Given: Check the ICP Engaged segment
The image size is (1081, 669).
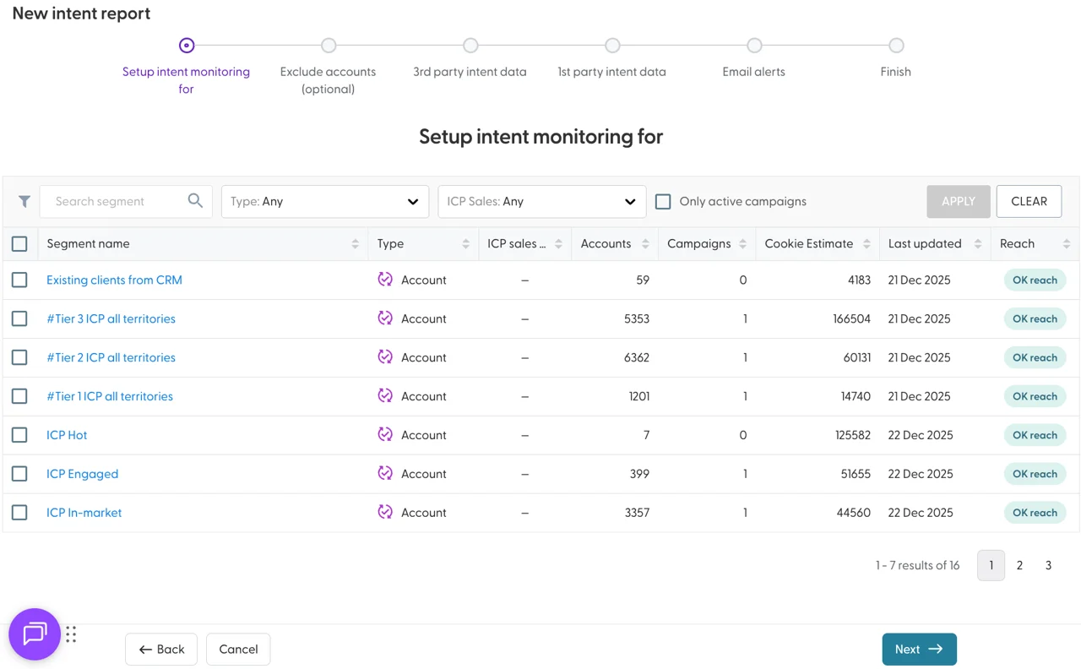Looking at the screenshot, I should tap(19, 474).
